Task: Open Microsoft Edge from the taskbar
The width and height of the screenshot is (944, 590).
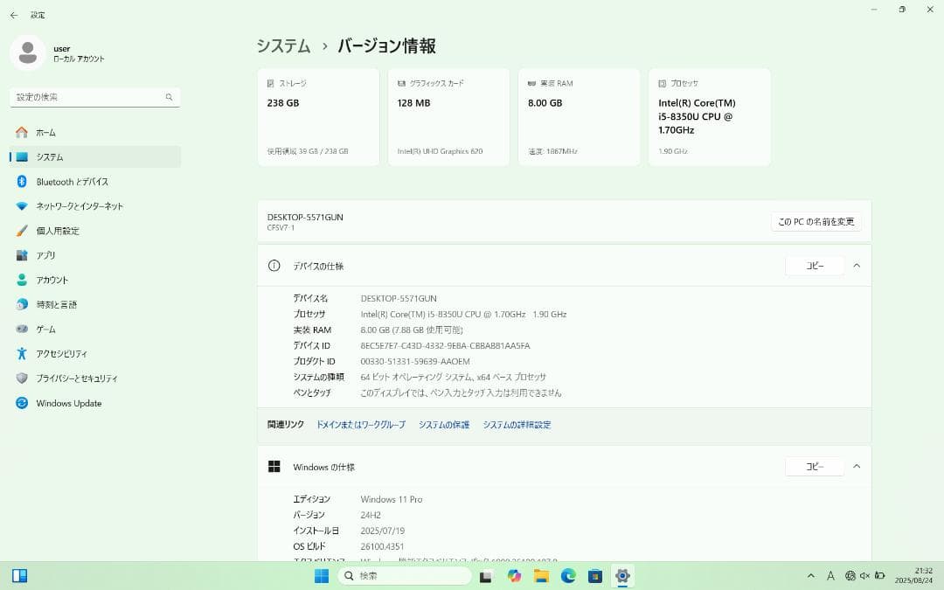Action: [568, 577]
